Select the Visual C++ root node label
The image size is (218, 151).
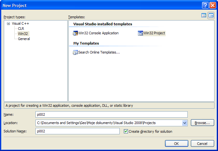(20, 24)
